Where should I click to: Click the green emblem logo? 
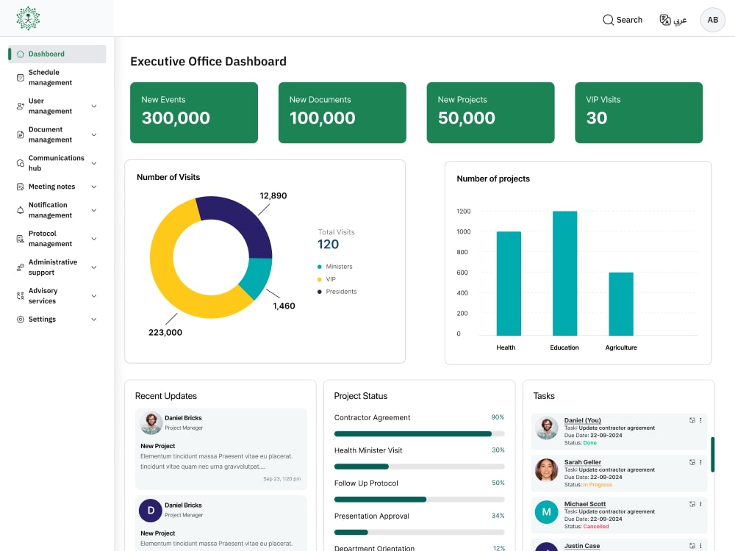28,18
